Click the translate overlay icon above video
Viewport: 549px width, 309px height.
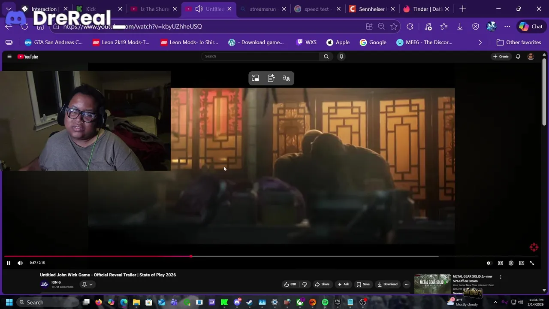coord(287,78)
